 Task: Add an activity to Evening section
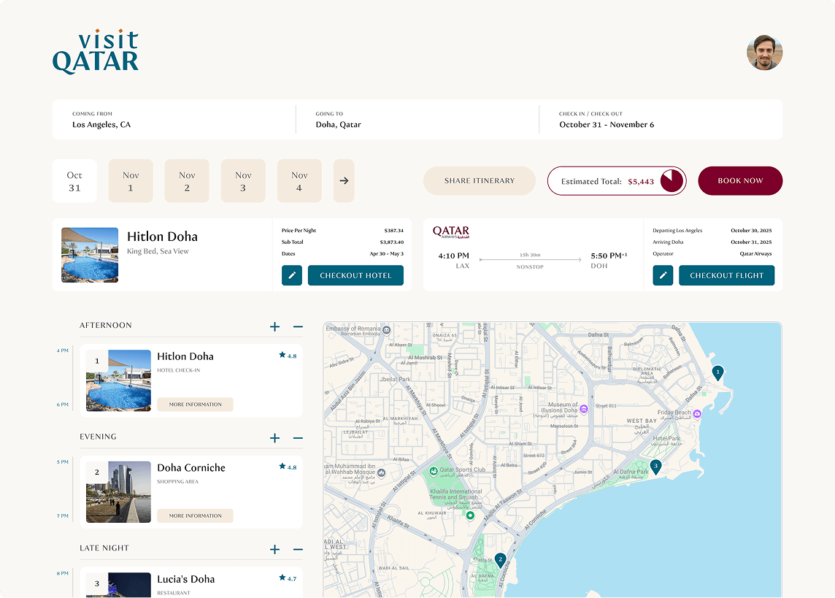point(274,438)
